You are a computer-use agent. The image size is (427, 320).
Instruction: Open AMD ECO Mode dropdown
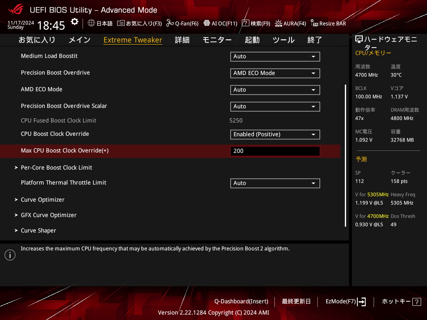coord(275,90)
